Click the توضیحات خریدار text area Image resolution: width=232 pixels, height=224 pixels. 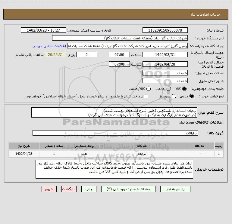click(114, 169)
